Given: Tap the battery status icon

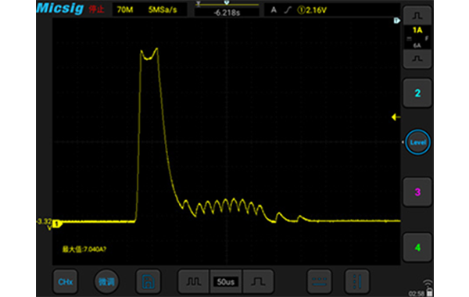Looking at the screenshot, I should point(429,292).
